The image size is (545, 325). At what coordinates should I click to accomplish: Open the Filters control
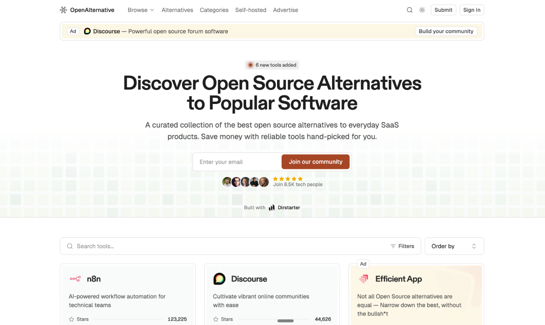pos(402,246)
